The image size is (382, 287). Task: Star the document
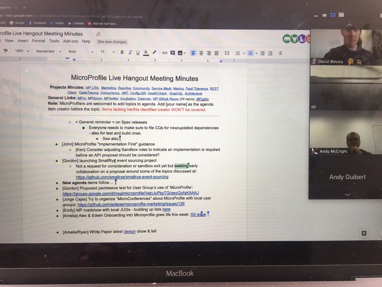tap(91, 34)
